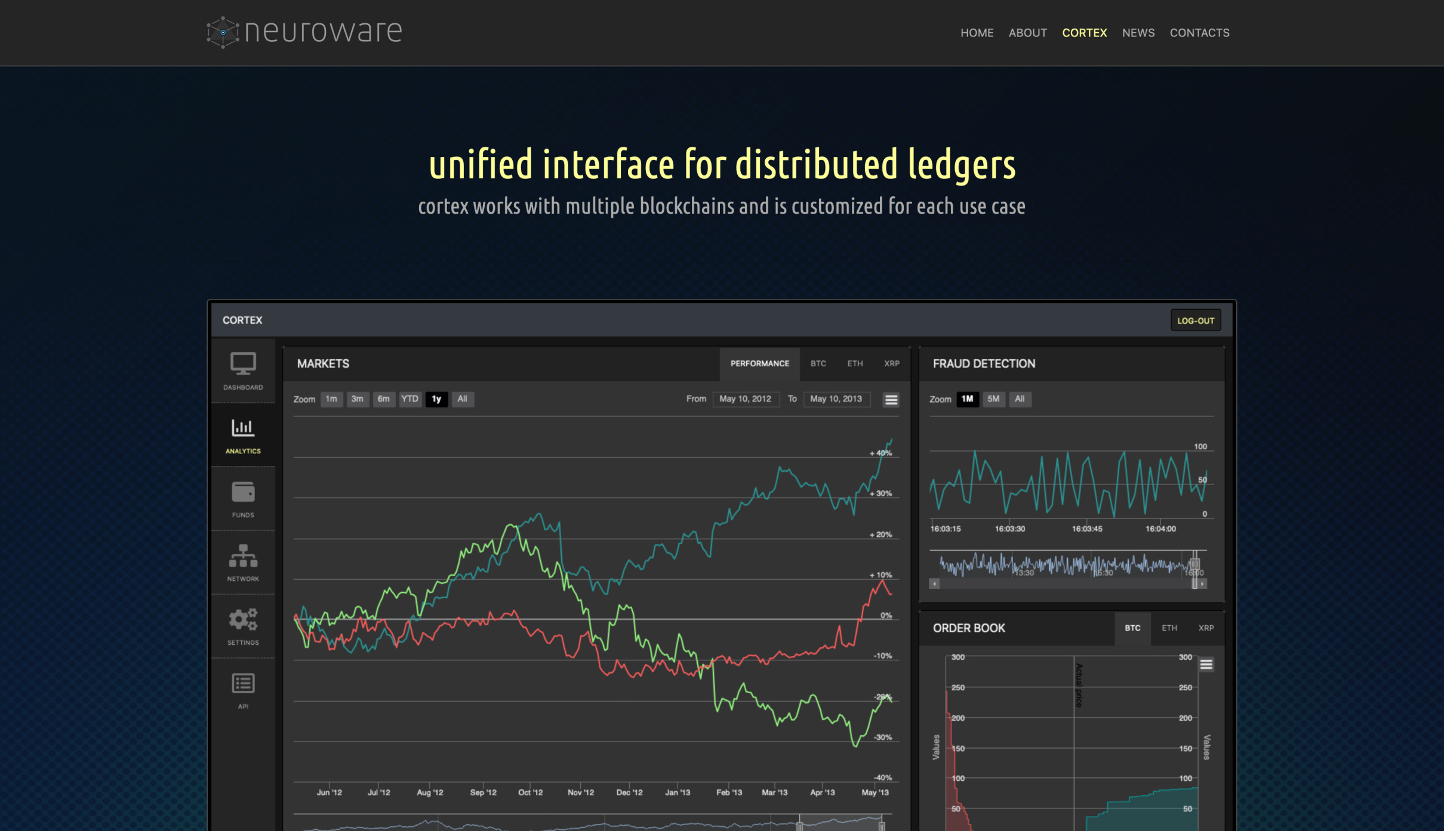Set Markets zoom to 1y

coord(436,399)
